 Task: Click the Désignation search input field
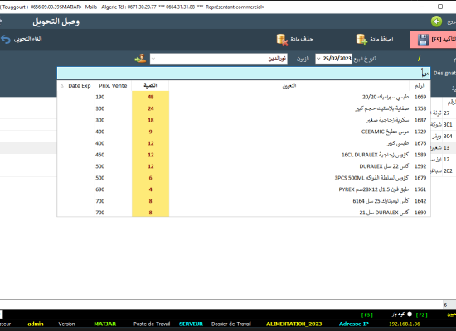[x=244, y=73]
